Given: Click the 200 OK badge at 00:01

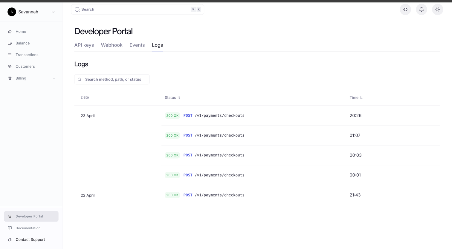Looking at the screenshot, I should (x=172, y=175).
